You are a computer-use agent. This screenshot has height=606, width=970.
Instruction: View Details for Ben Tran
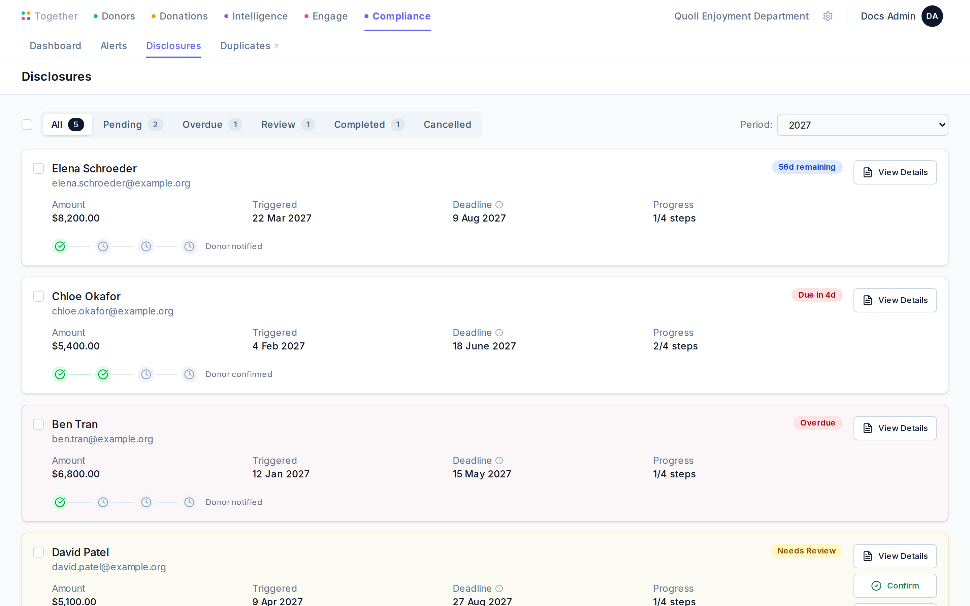point(895,428)
